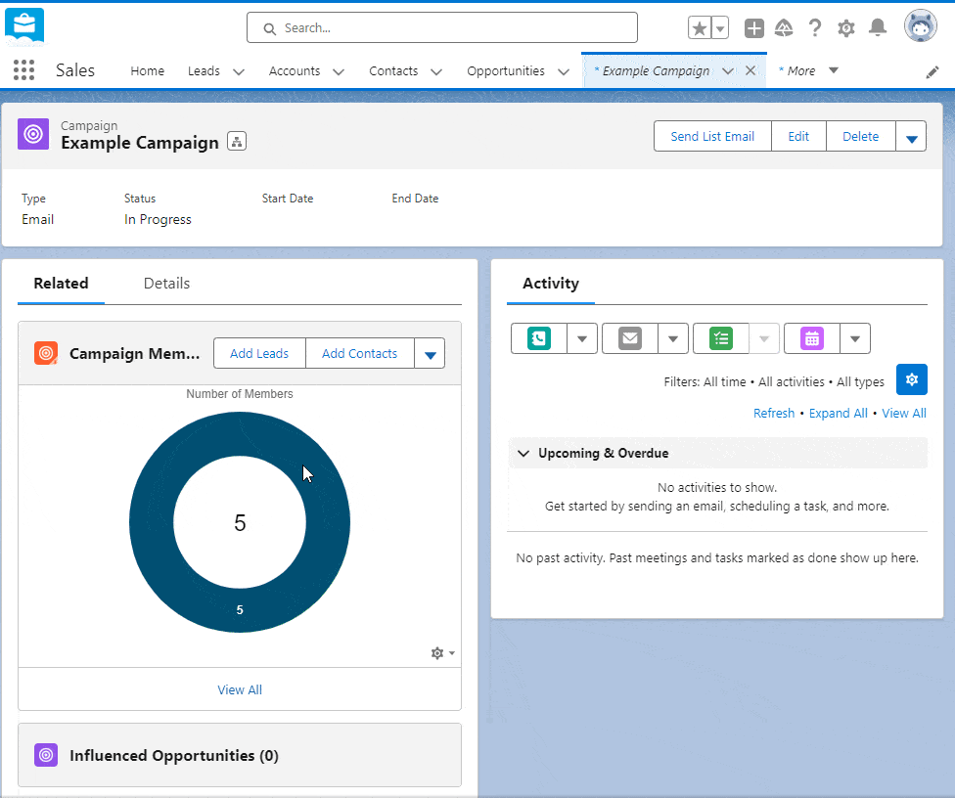Screen dimensions: 955x798
Task: Open the Leads nav dropdown chevron
Action: click(x=239, y=71)
